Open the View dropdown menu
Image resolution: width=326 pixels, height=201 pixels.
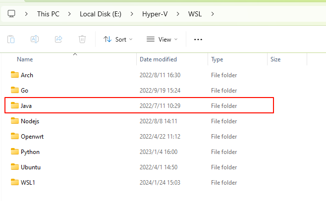[161, 39]
